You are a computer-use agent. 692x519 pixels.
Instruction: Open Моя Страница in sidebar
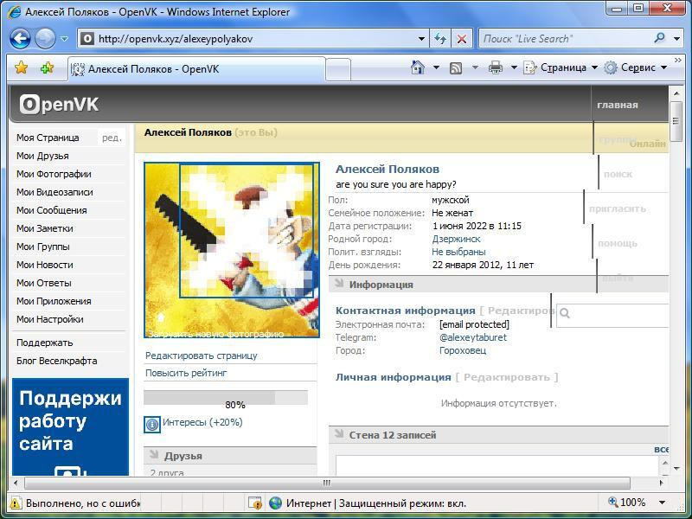click(48, 138)
